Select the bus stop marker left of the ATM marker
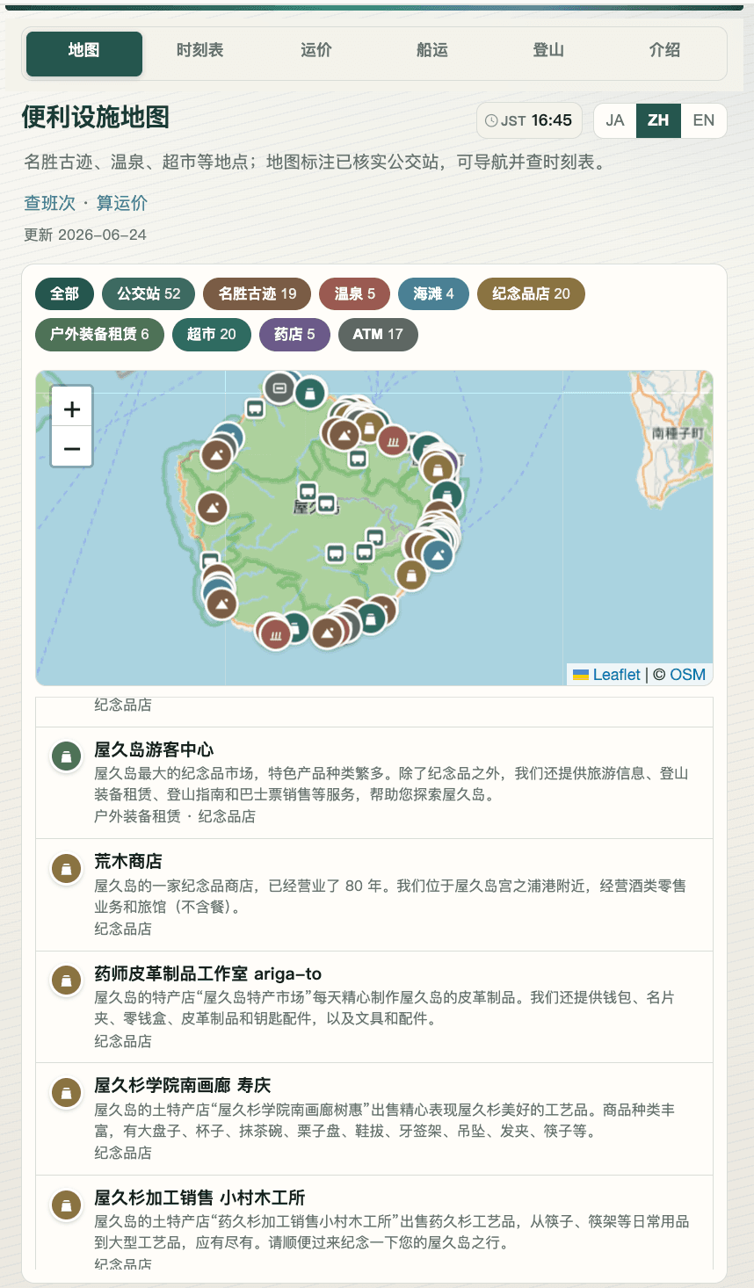This screenshot has width=754, height=1288. 255,408
